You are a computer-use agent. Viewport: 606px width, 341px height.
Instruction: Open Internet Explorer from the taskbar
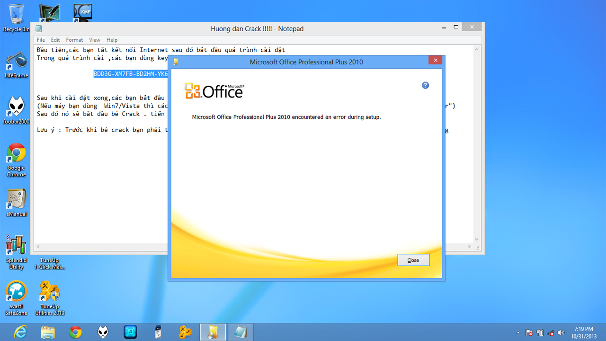(20, 332)
